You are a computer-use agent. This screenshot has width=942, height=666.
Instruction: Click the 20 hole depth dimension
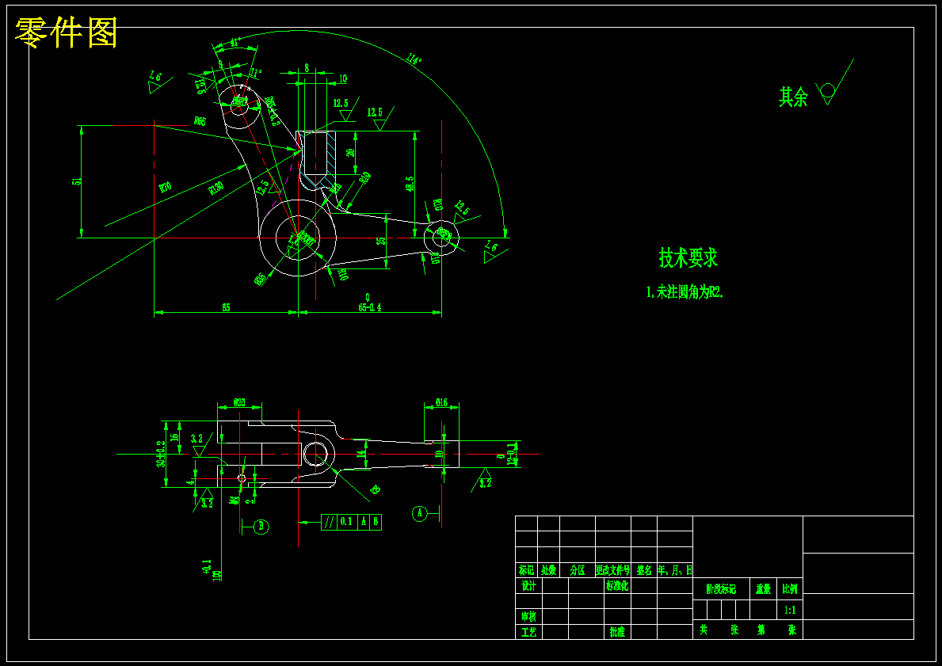pos(351,153)
